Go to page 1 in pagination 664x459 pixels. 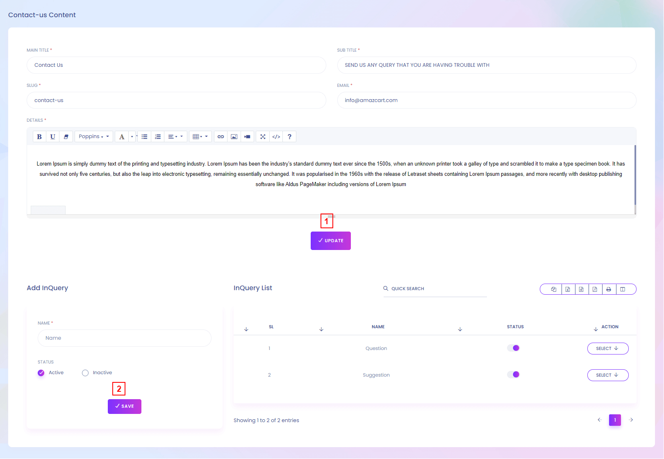614,420
